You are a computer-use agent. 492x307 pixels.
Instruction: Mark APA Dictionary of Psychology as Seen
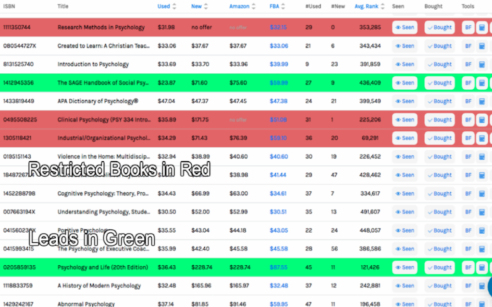[405, 102]
